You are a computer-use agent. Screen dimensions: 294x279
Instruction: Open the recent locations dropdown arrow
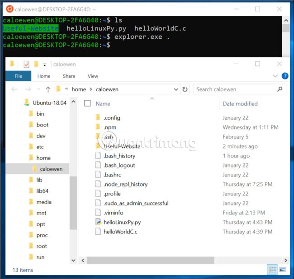[x=39, y=89]
